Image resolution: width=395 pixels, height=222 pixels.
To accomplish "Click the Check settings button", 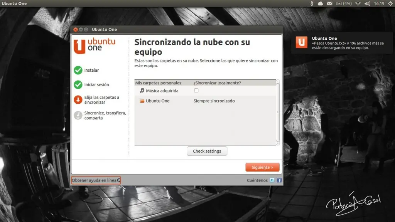I will point(207,151).
